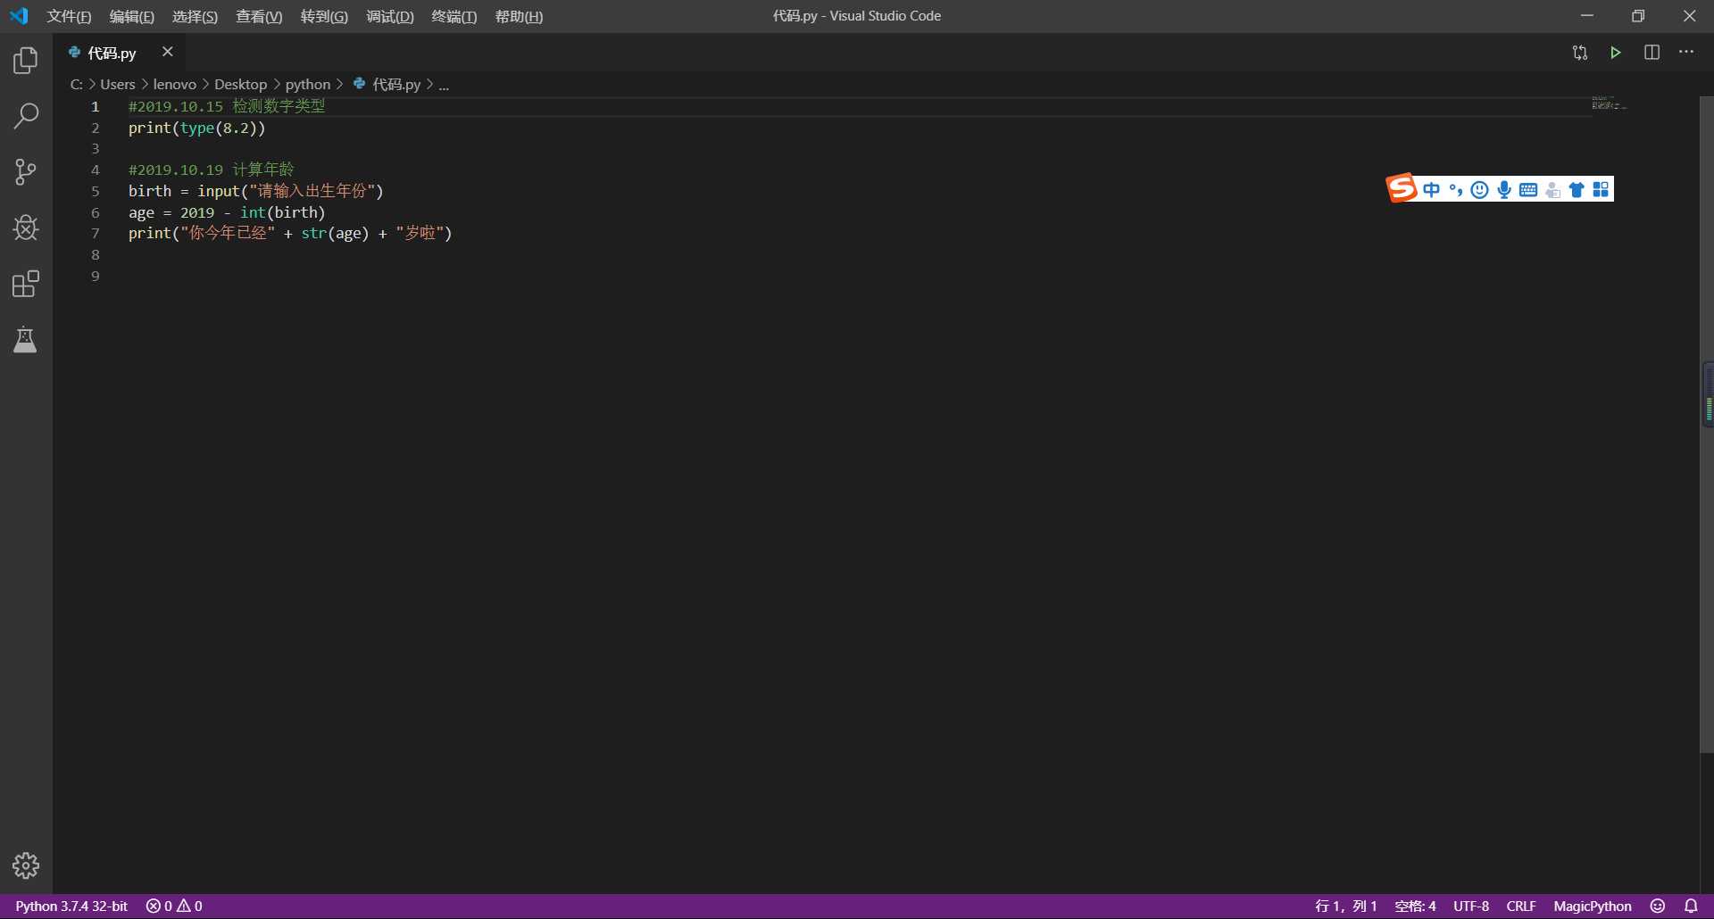This screenshot has width=1714, height=919.
Task: Open the 终端(T) menu
Action: pos(453,16)
